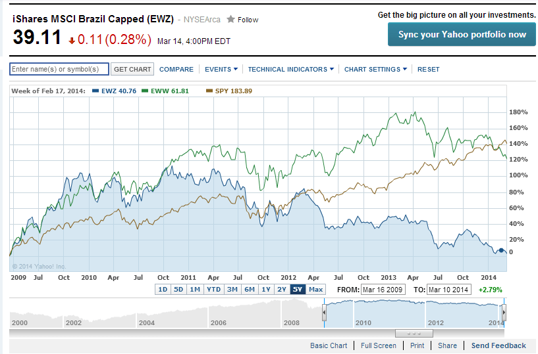The height and width of the screenshot is (354, 538).
Task: Click the 39.11 price value
Action: click(37, 37)
